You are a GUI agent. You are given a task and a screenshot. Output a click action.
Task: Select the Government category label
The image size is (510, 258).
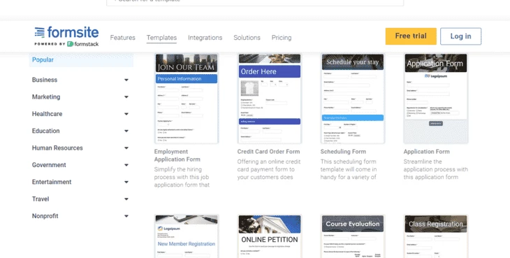click(x=49, y=165)
